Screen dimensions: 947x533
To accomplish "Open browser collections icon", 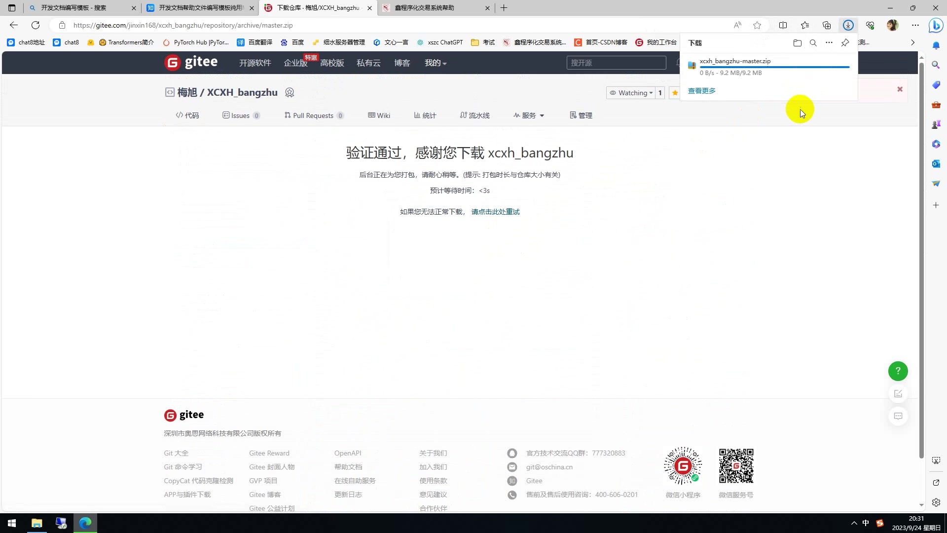I will tap(827, 25).
